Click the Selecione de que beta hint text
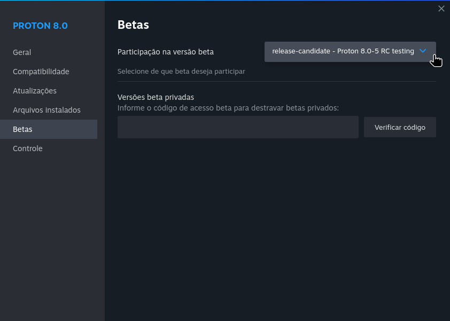Viewport: 450px width, 321px height. (x=181, y=72)
